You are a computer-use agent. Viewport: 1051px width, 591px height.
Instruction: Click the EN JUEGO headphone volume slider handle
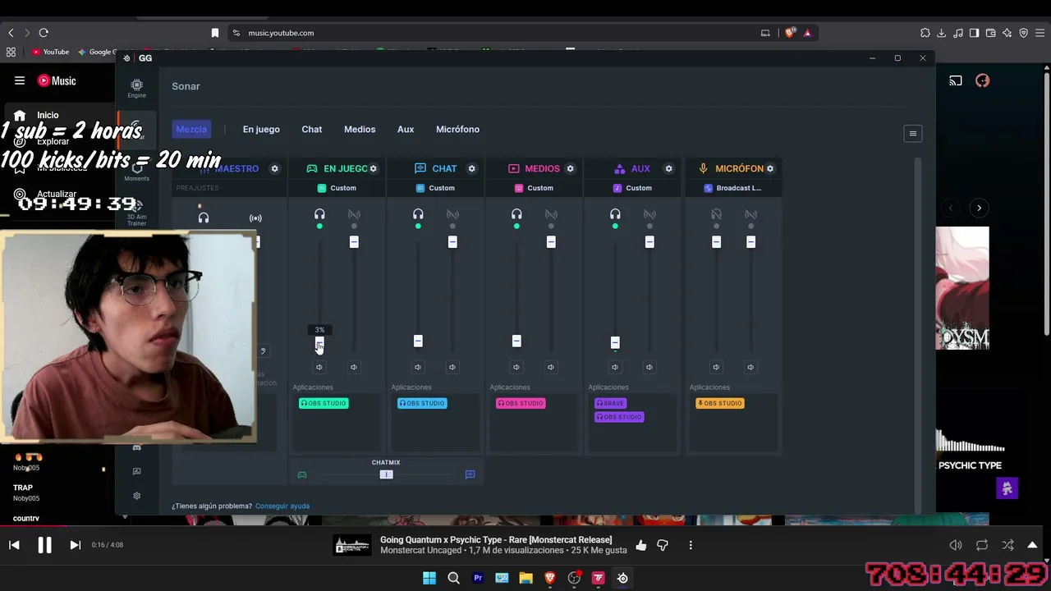point(319,344)
